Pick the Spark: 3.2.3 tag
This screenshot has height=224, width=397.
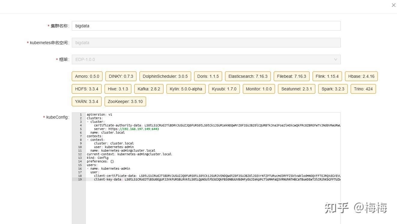[x=333, y=89]
